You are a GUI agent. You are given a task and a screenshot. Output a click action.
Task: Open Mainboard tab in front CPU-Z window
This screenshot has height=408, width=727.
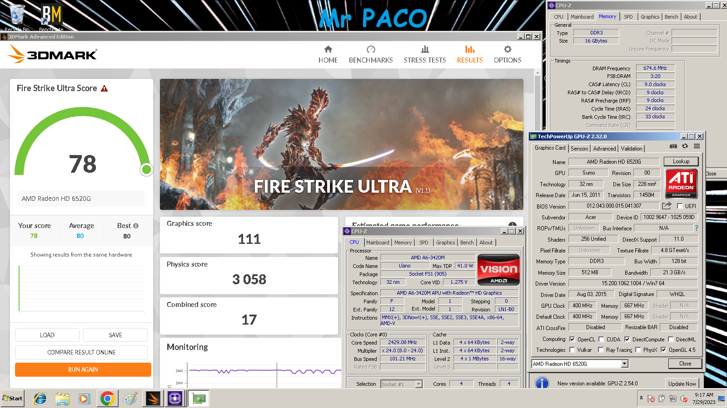click(378, 243)
